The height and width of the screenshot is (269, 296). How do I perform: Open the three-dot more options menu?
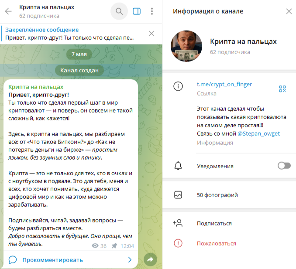tap(152, 11)
